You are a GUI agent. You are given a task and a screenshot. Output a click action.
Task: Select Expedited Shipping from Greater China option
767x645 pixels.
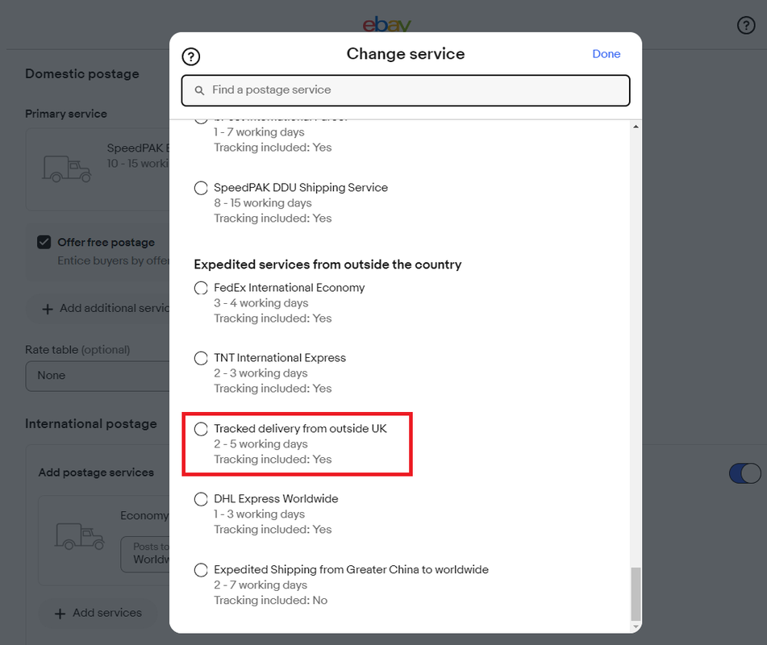201,570
